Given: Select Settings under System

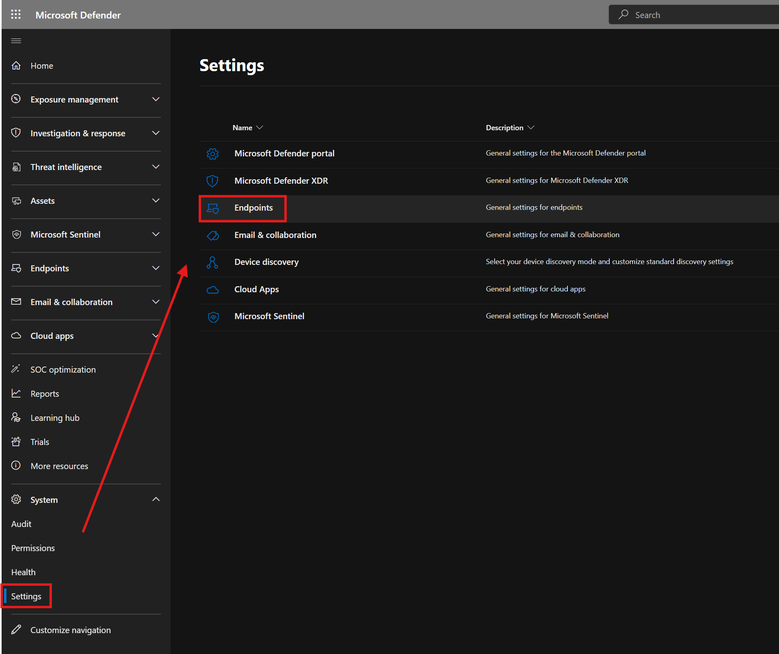Looking at the screenshot, I should [x=26, y=596].
